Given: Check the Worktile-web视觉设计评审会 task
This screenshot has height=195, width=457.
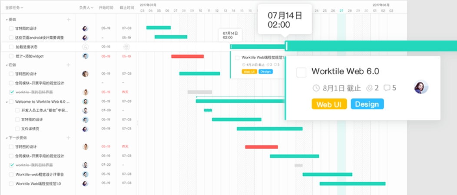Looking at the screenshot, I should click(x=11, y=174).
